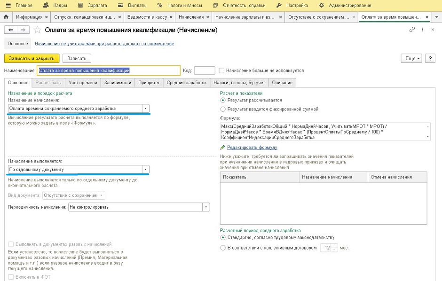Click the Записать и закрыть button

[x=32, y=58]
